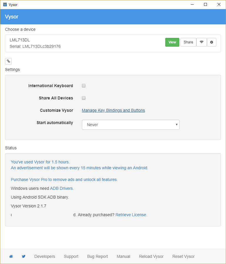The width and height of the screenshot is (226, 264).
Task: View the LML713DL device
Action: (172, 42)
